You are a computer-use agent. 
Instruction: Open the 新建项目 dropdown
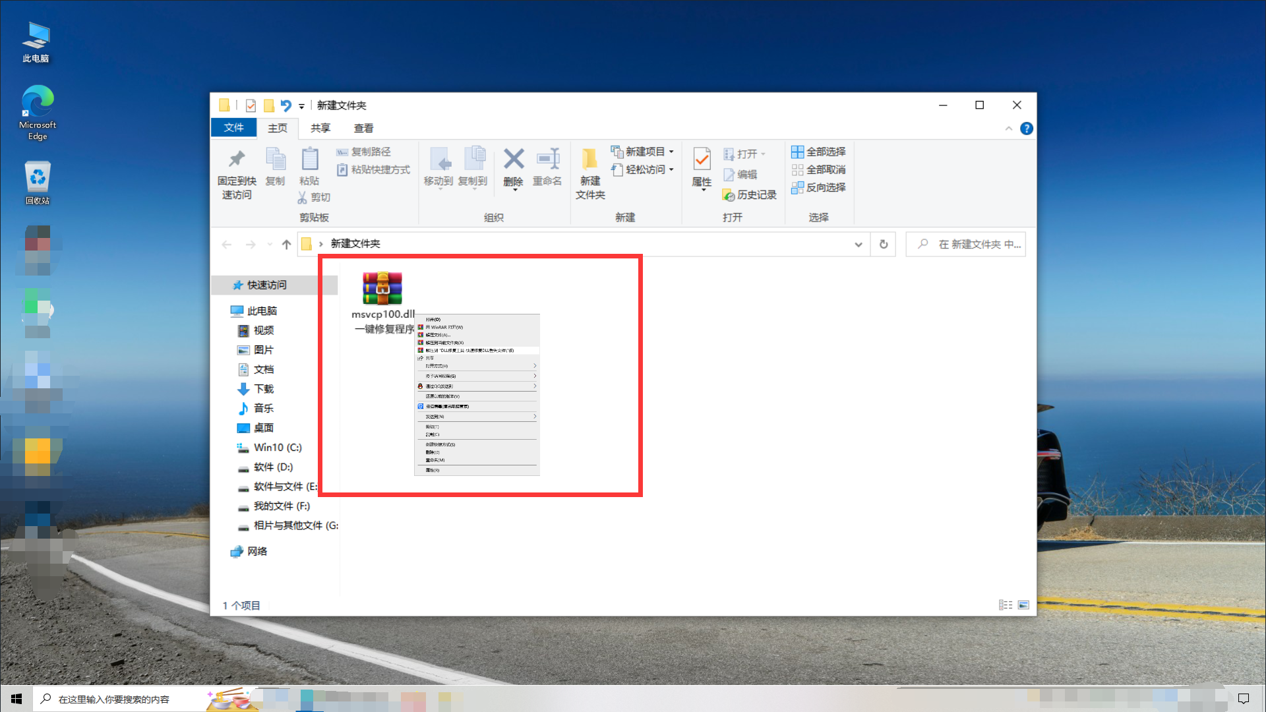click(671, 151)
